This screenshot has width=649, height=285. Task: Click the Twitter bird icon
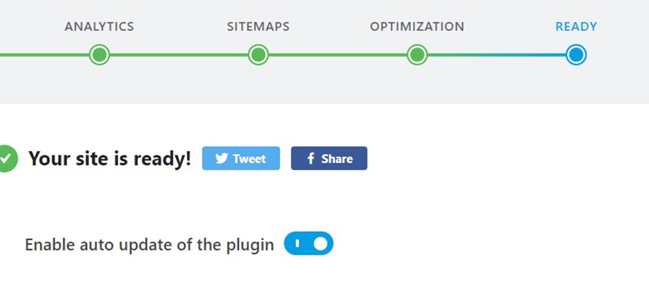(222, 159)
